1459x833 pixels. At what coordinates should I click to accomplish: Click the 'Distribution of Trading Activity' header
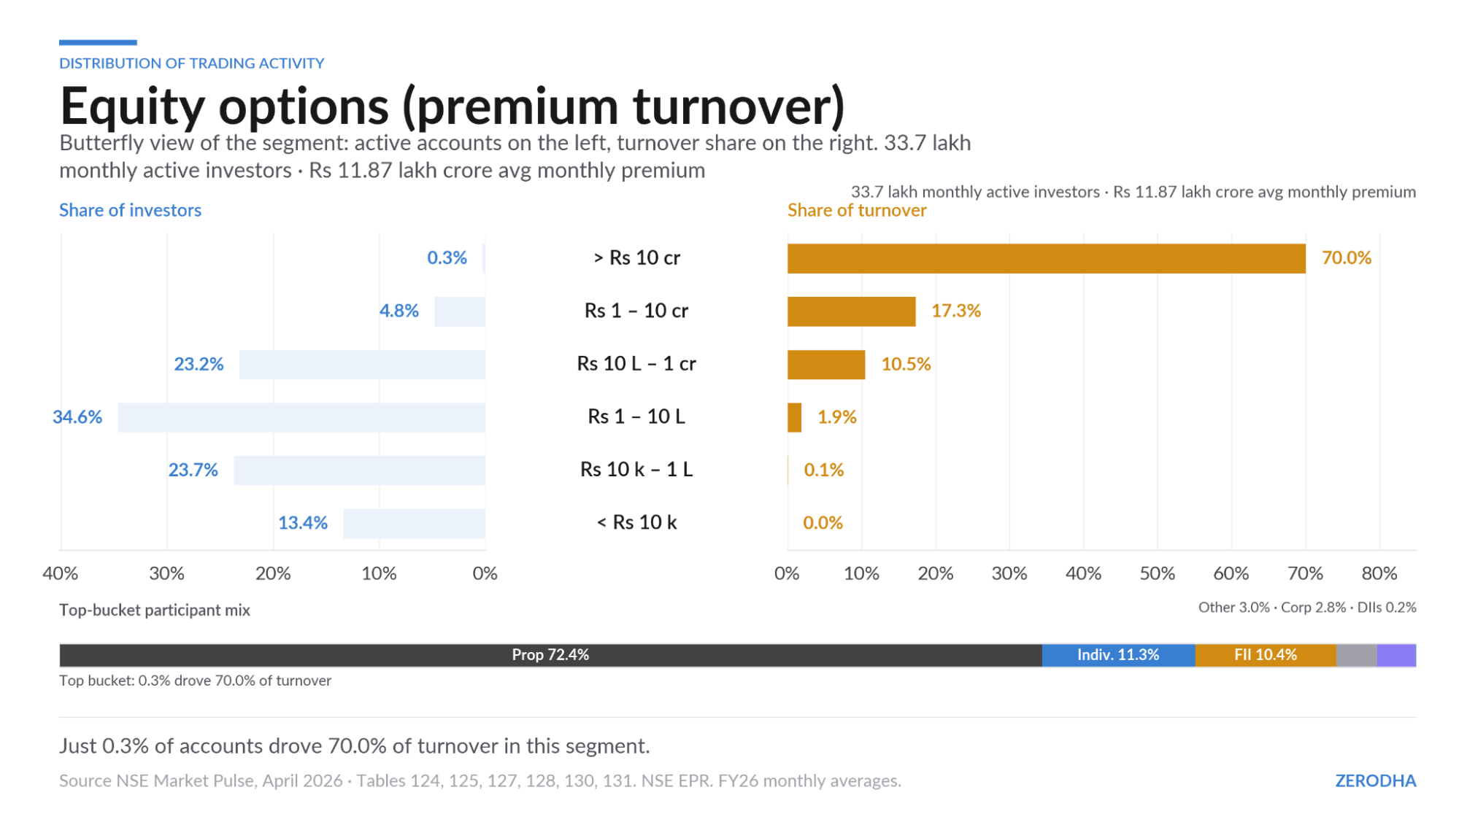pyautogui.click(x=191, y=63)
